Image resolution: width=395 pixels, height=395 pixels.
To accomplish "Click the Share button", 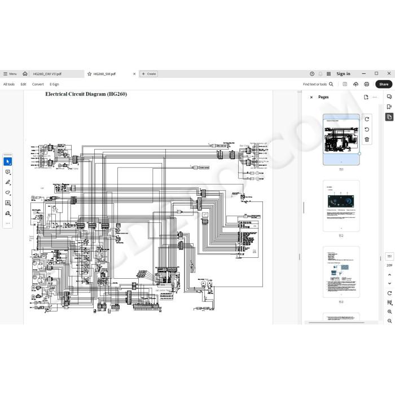I will pyautogui.click(x=384, y=84).
